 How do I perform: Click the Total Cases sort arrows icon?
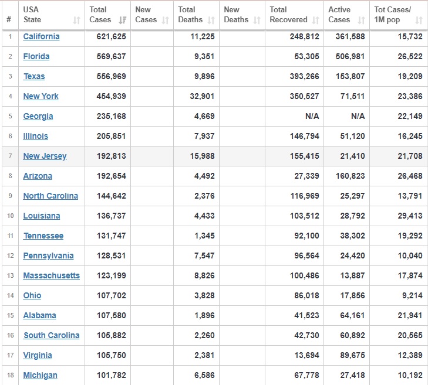point(122,21)
